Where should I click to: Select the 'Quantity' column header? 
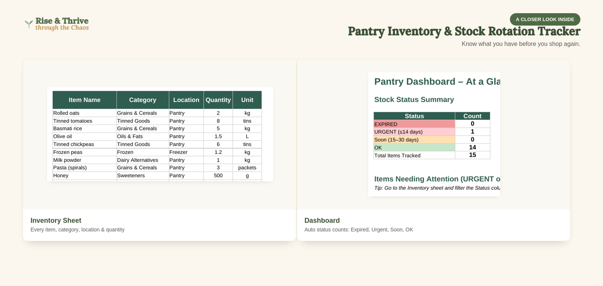[x=218, y=100]
